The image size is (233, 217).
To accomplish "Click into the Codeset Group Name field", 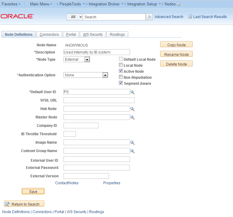I will click(x=97, y=151).
